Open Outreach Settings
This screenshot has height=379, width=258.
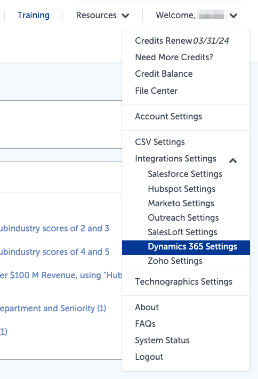(x=183, y=218)
